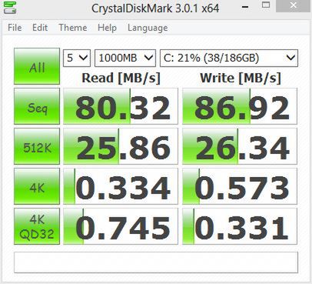Select the 4K write result 0.573

[x=240, y=186]
